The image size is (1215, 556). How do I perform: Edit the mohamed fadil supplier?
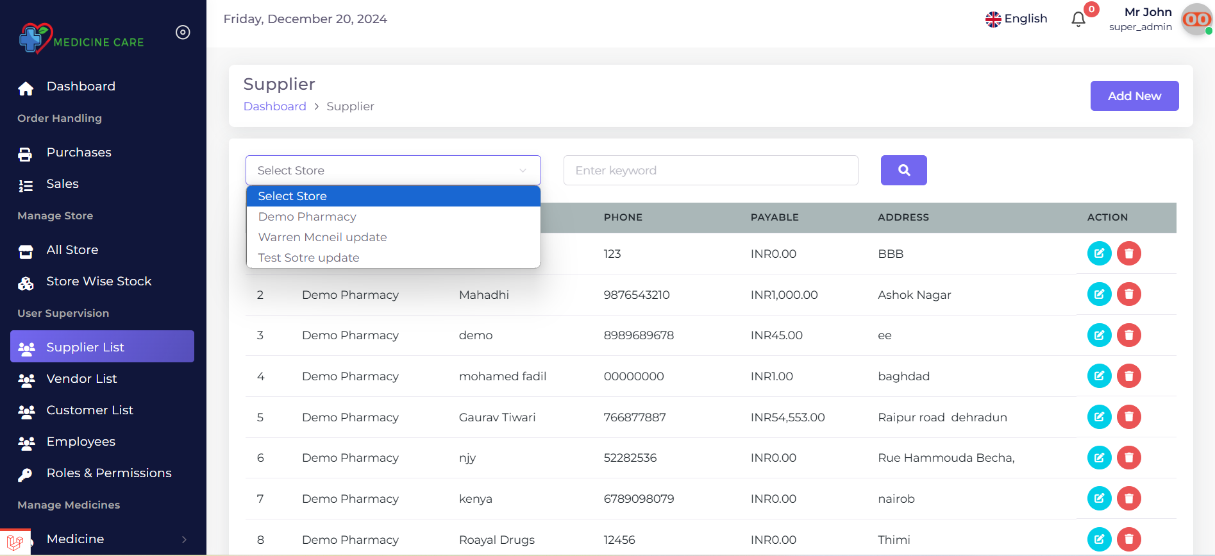tap(1099, 376)
